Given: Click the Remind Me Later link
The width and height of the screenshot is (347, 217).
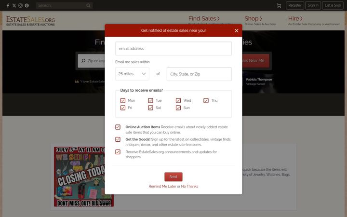Looking at the screenshot, I should pyautogui.click(x=162, y=187).
